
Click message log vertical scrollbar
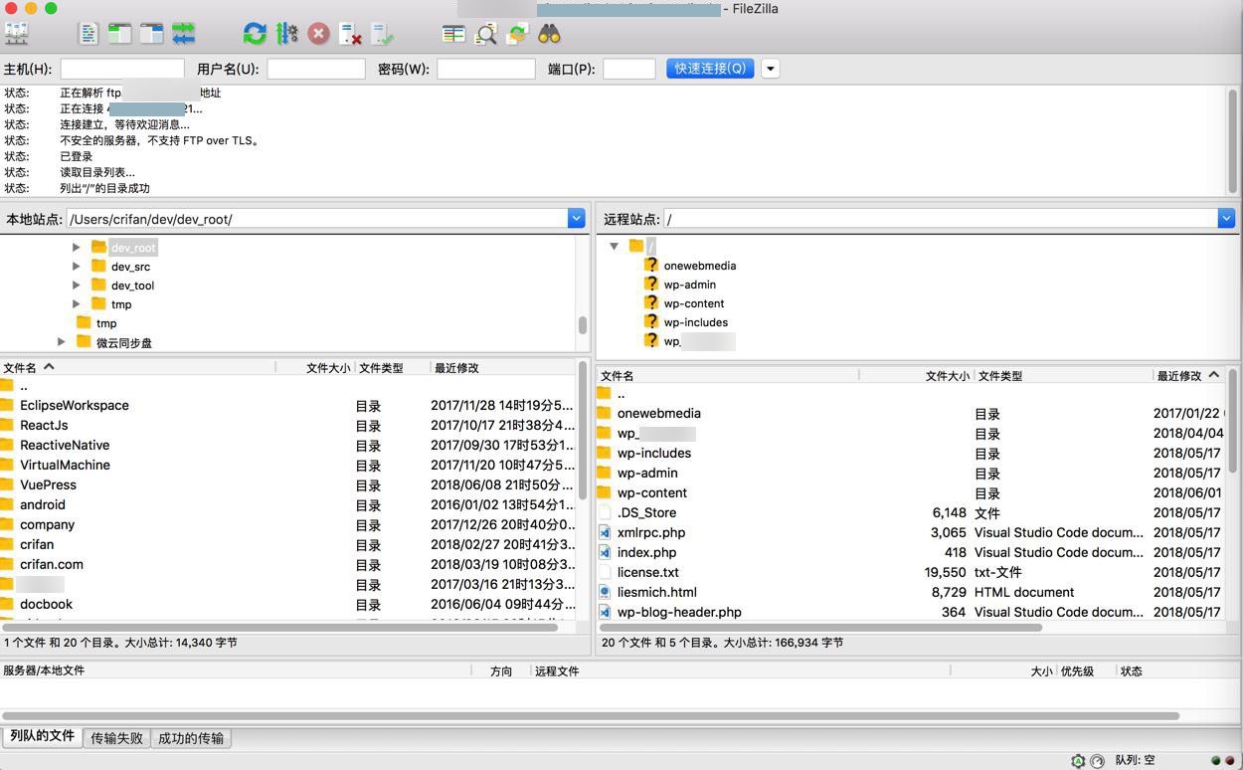(1233, 140)
